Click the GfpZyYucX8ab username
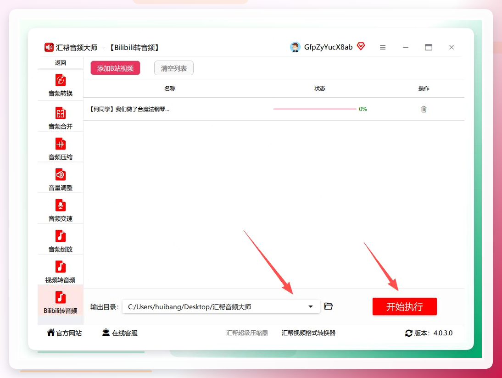 tap(328, 47)
